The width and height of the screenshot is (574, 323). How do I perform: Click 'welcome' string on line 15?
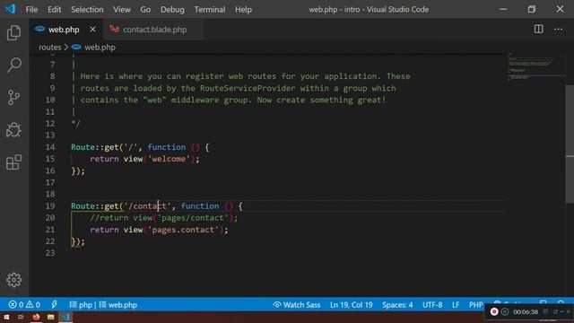(169, 159)
